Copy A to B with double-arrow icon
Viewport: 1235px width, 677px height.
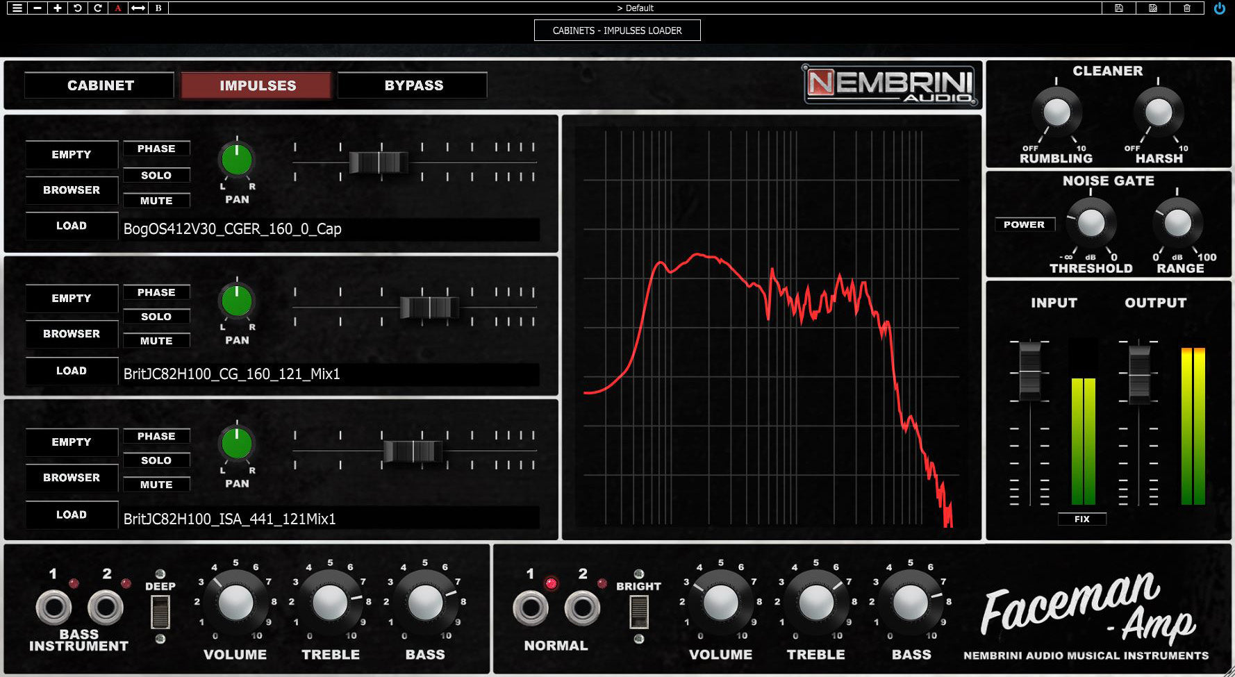[x=138, y=8]
